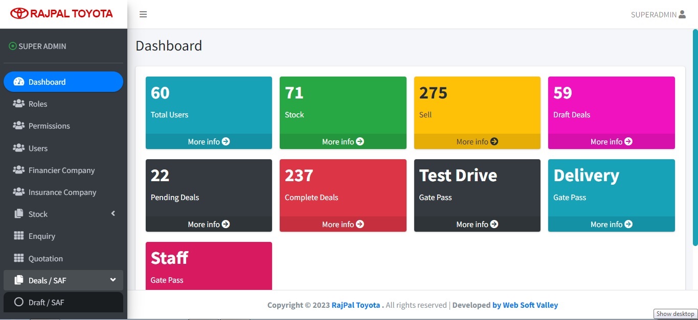Image resolution: width=698 pixels, height=320 pixels.
Task: Click arrow icon on Total Users card
Action: click(226, 141)
